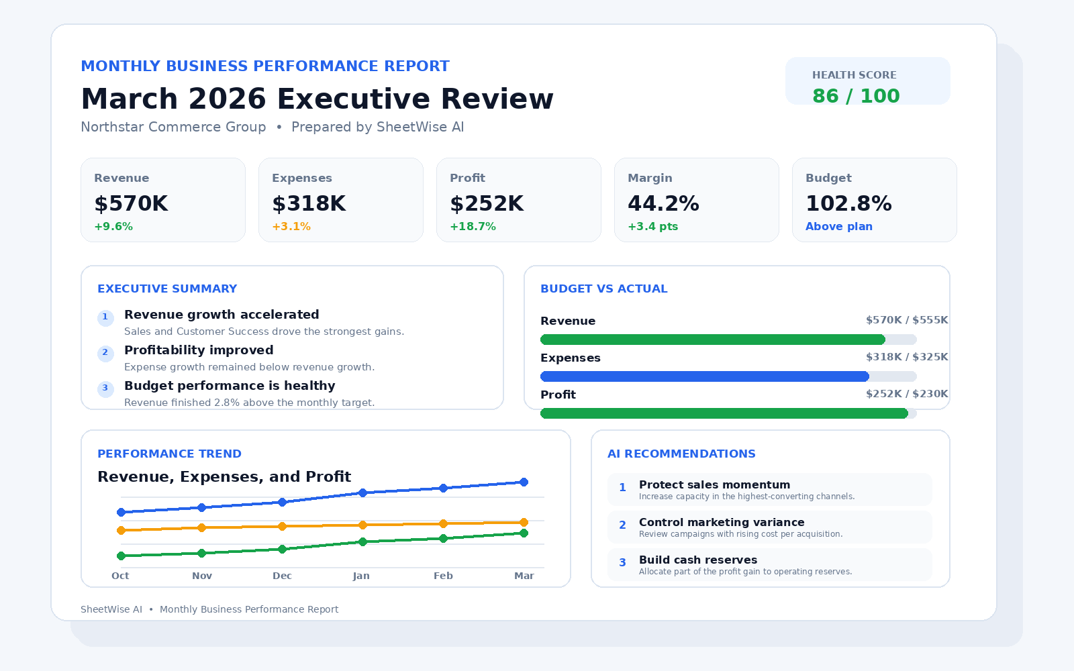
Task: Click the 'Feb' axis label
Action: click(443, 576)
